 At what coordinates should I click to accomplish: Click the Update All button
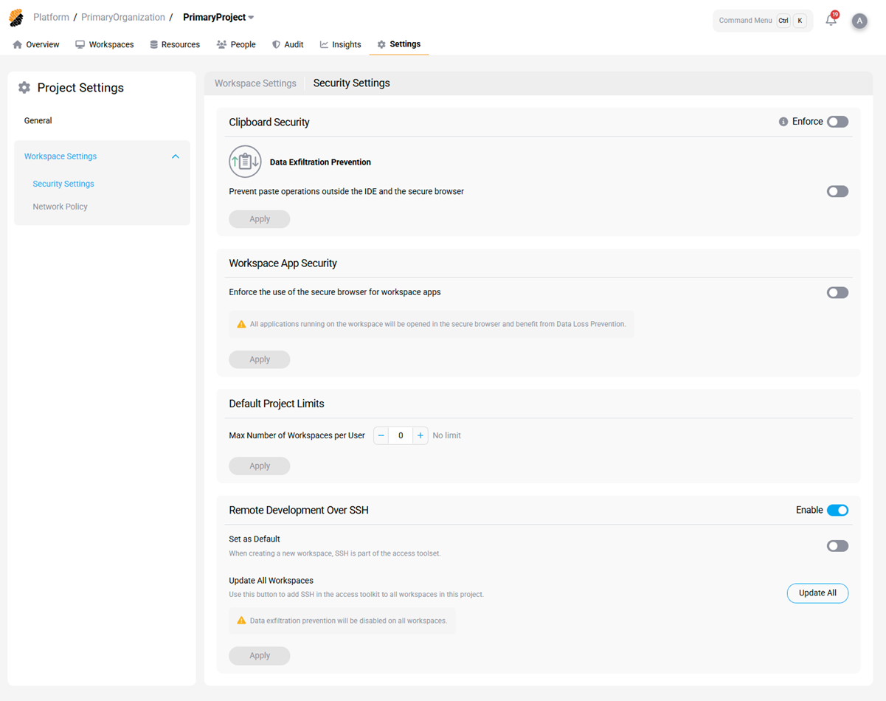pyautogui.click(x=817, y=593)
